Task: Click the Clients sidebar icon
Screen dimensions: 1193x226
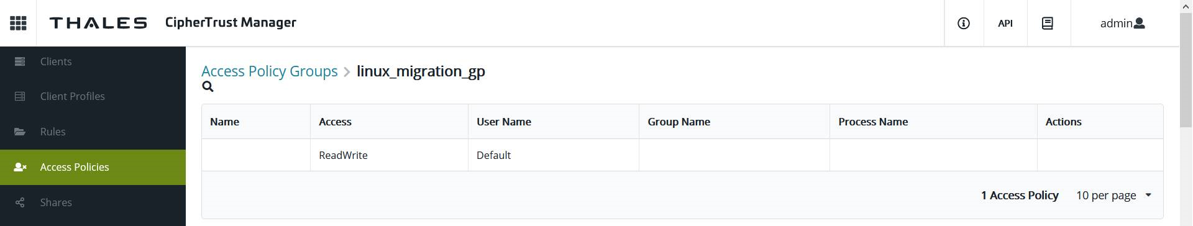Action: click(x=20, y=61)
